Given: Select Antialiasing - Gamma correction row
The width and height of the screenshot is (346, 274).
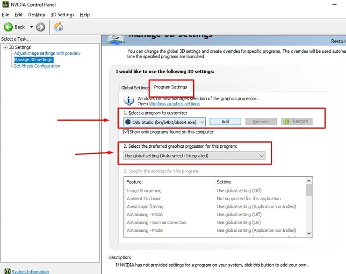Looking at the screenshot, I should (x=215, y=223).
